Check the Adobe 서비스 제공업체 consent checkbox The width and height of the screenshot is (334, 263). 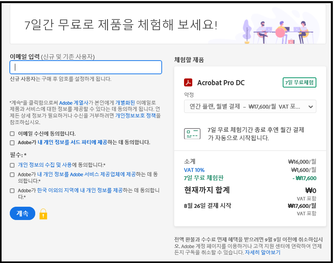point(12,175)
